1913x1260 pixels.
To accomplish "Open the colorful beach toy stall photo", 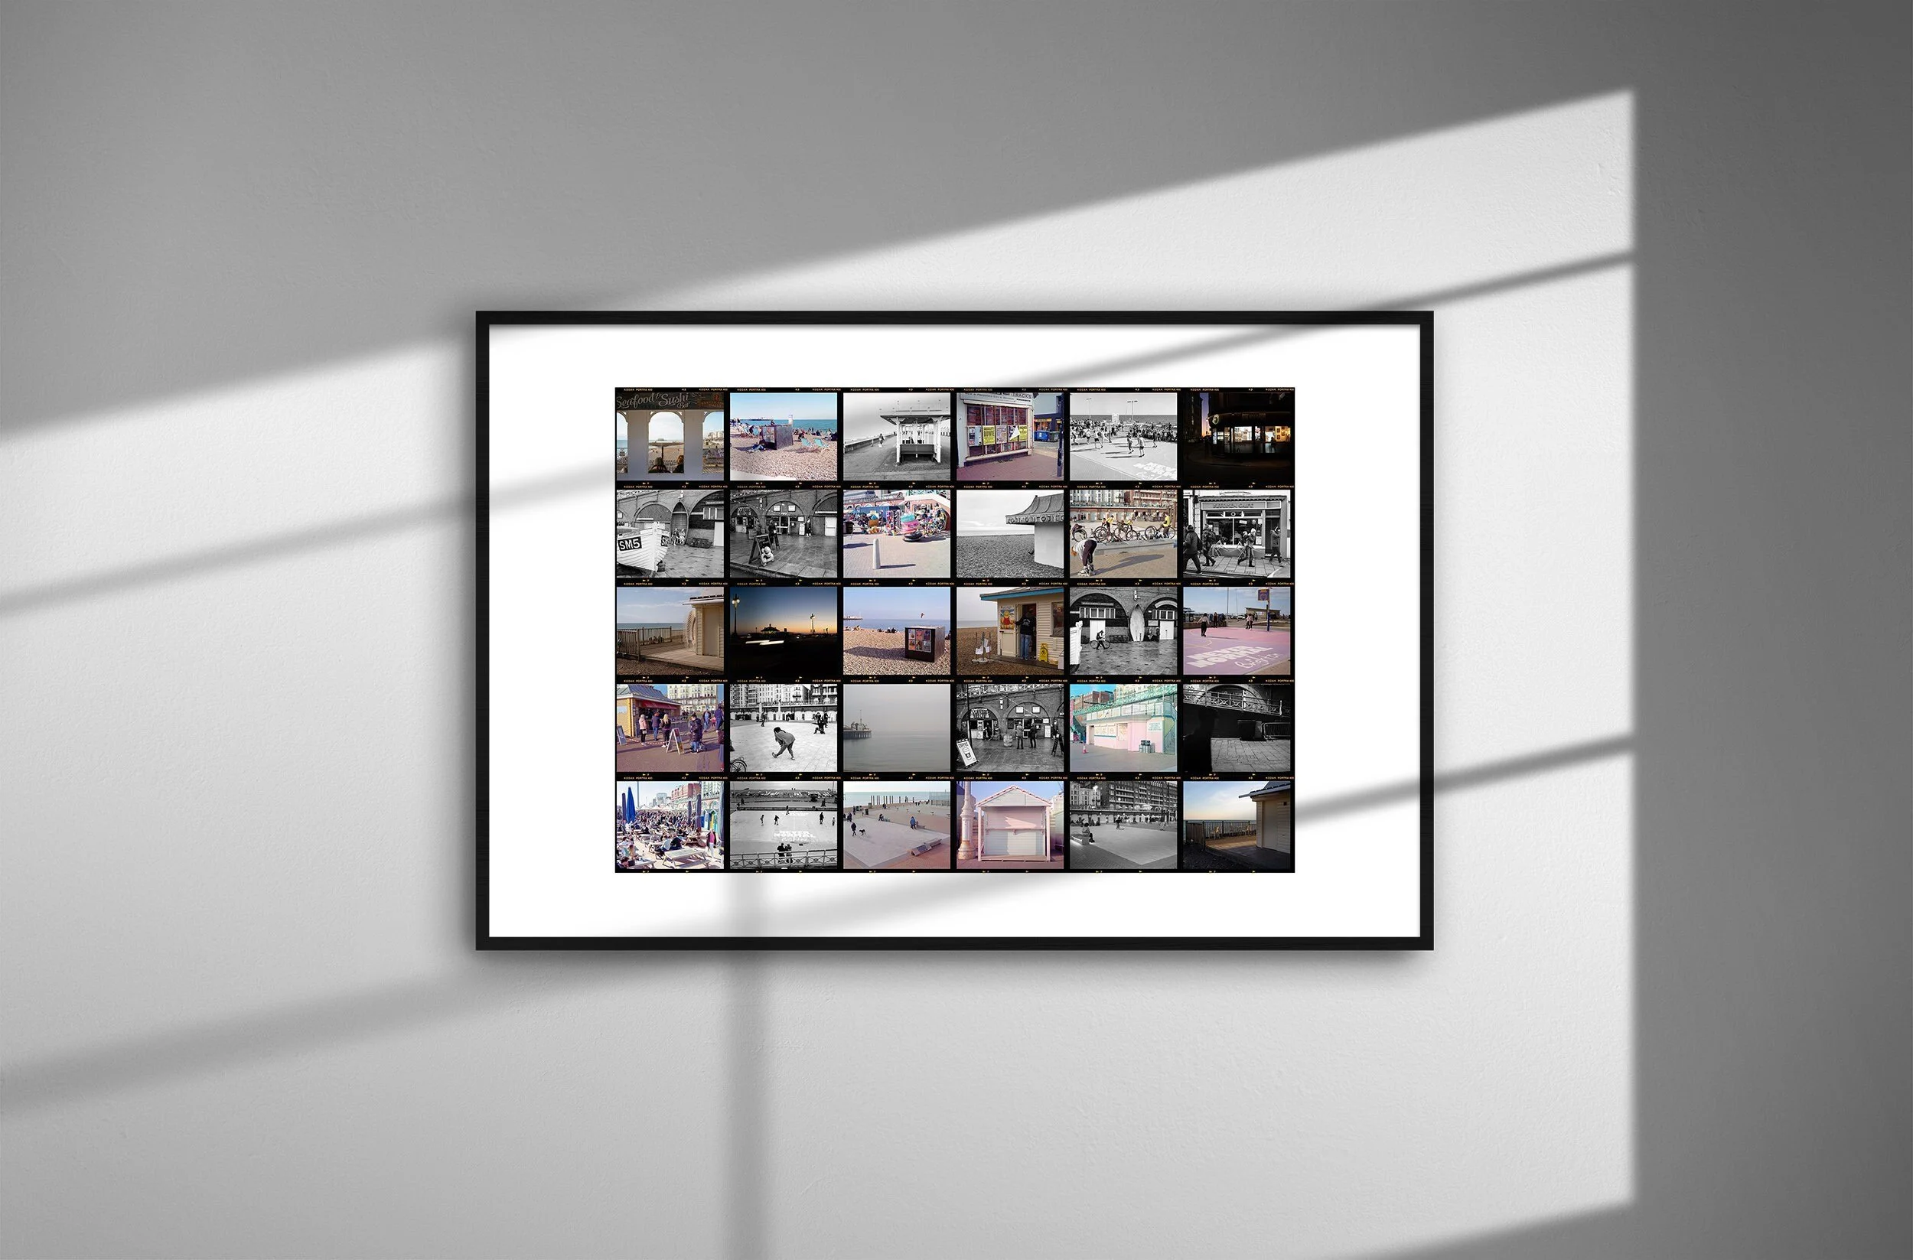I will coord(896,533).
